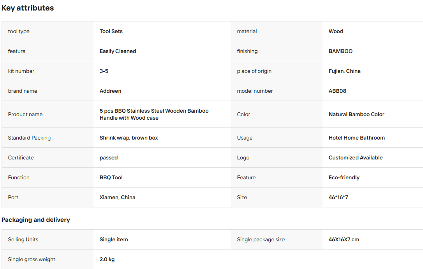
Task: Select the Xiamen, China port value
Action: click(x=117, y=197)
